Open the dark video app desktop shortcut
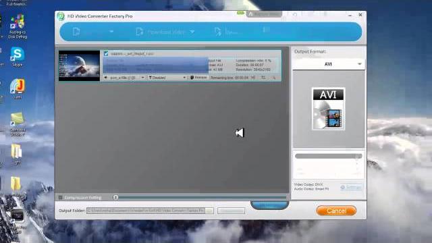The height and width of the screenshot is (243, 432). 18,221
